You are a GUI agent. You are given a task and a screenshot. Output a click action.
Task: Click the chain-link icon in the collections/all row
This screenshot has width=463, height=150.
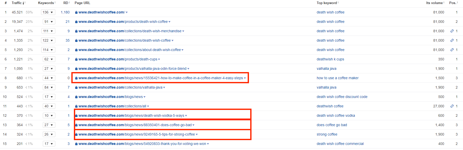[452, 106]
